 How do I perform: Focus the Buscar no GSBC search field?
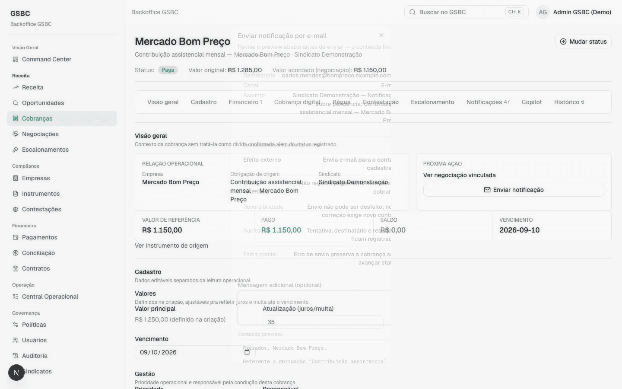[466, 12]
